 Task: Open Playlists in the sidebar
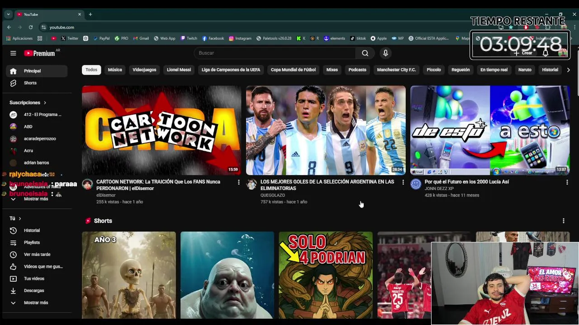click(x=37, y=242)
